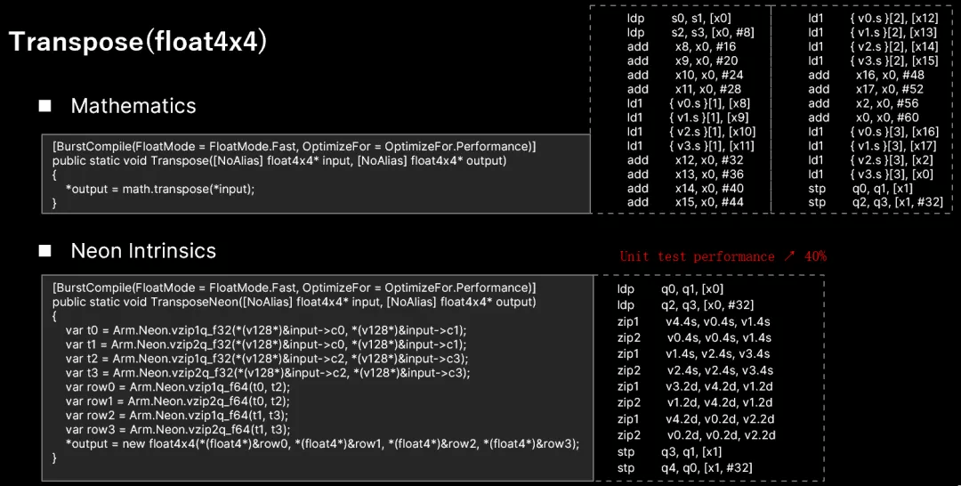The height and width of the screenshot is (486, 961).
Task: Click the var row3 vzip2q_f64 code line
Action: [x=177, y=430]
